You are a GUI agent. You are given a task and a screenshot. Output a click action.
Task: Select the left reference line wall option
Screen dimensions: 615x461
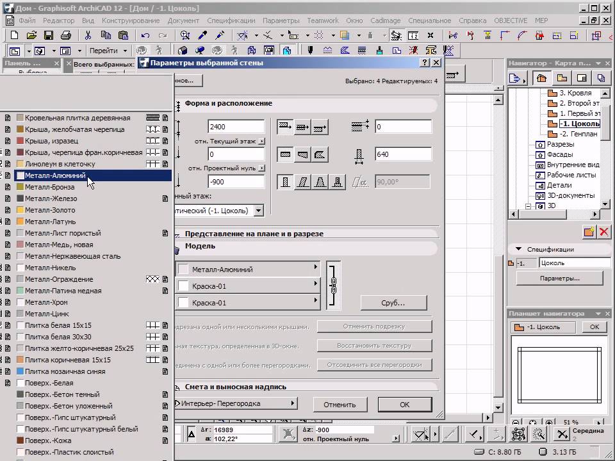pyautogui.click(x=285, y=127)
